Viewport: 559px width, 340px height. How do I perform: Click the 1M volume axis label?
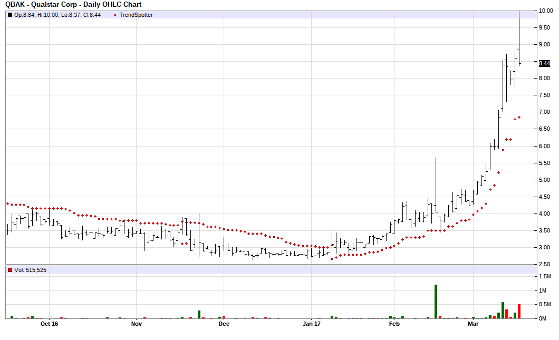pyautogui.click(x=543, y=291)
